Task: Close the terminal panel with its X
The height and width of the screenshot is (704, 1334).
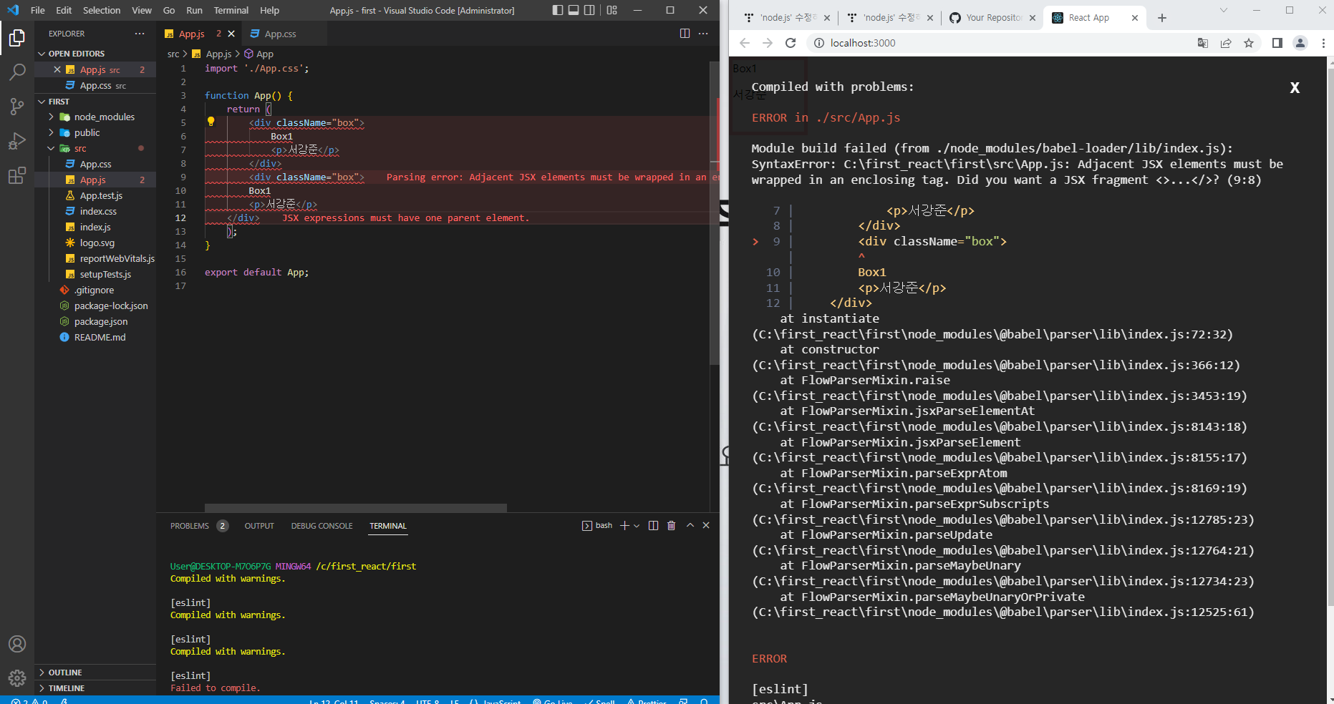Action: [706, 525]
